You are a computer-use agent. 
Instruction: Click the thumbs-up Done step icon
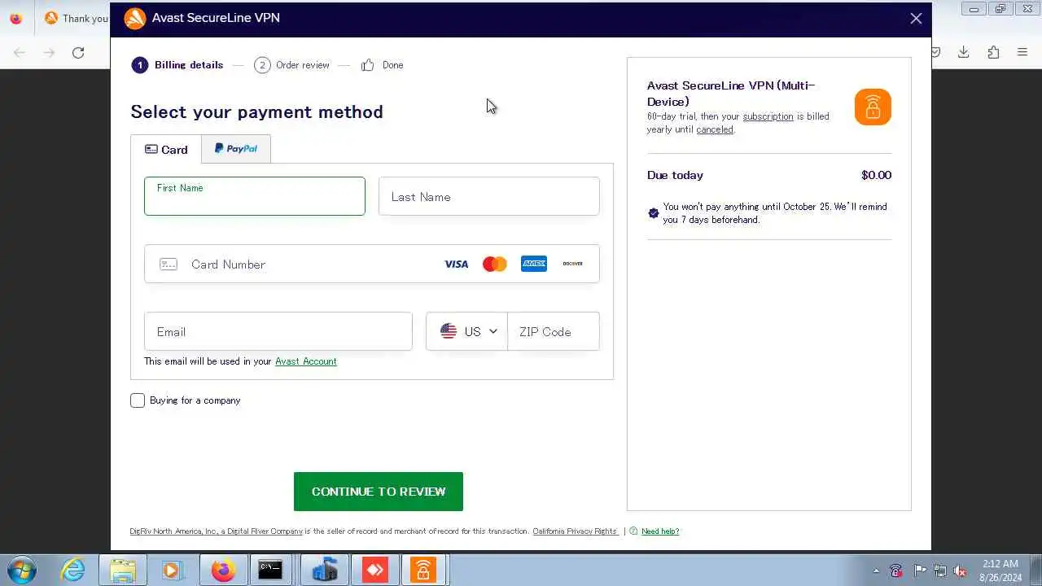368,65
